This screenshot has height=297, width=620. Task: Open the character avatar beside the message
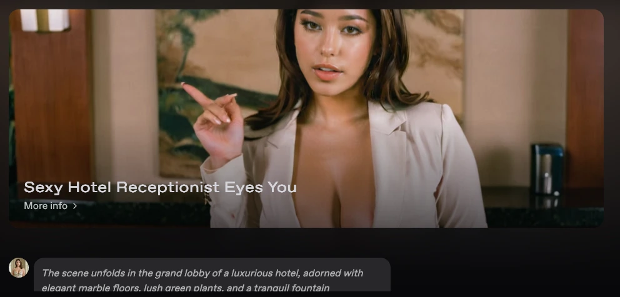19,268
